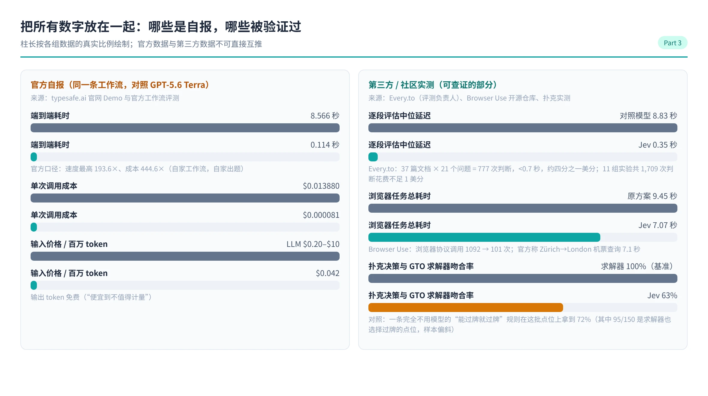This screenshot has width=708, height=396.
Task: Click the label 浏览器任务总耗时 beside Jev 7.07 秒
Action: pos(400,225)
